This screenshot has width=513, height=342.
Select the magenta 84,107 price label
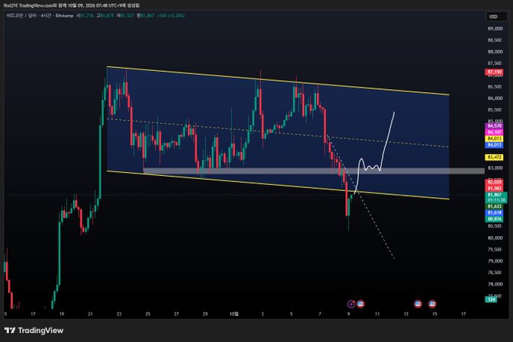coord(494,132)
